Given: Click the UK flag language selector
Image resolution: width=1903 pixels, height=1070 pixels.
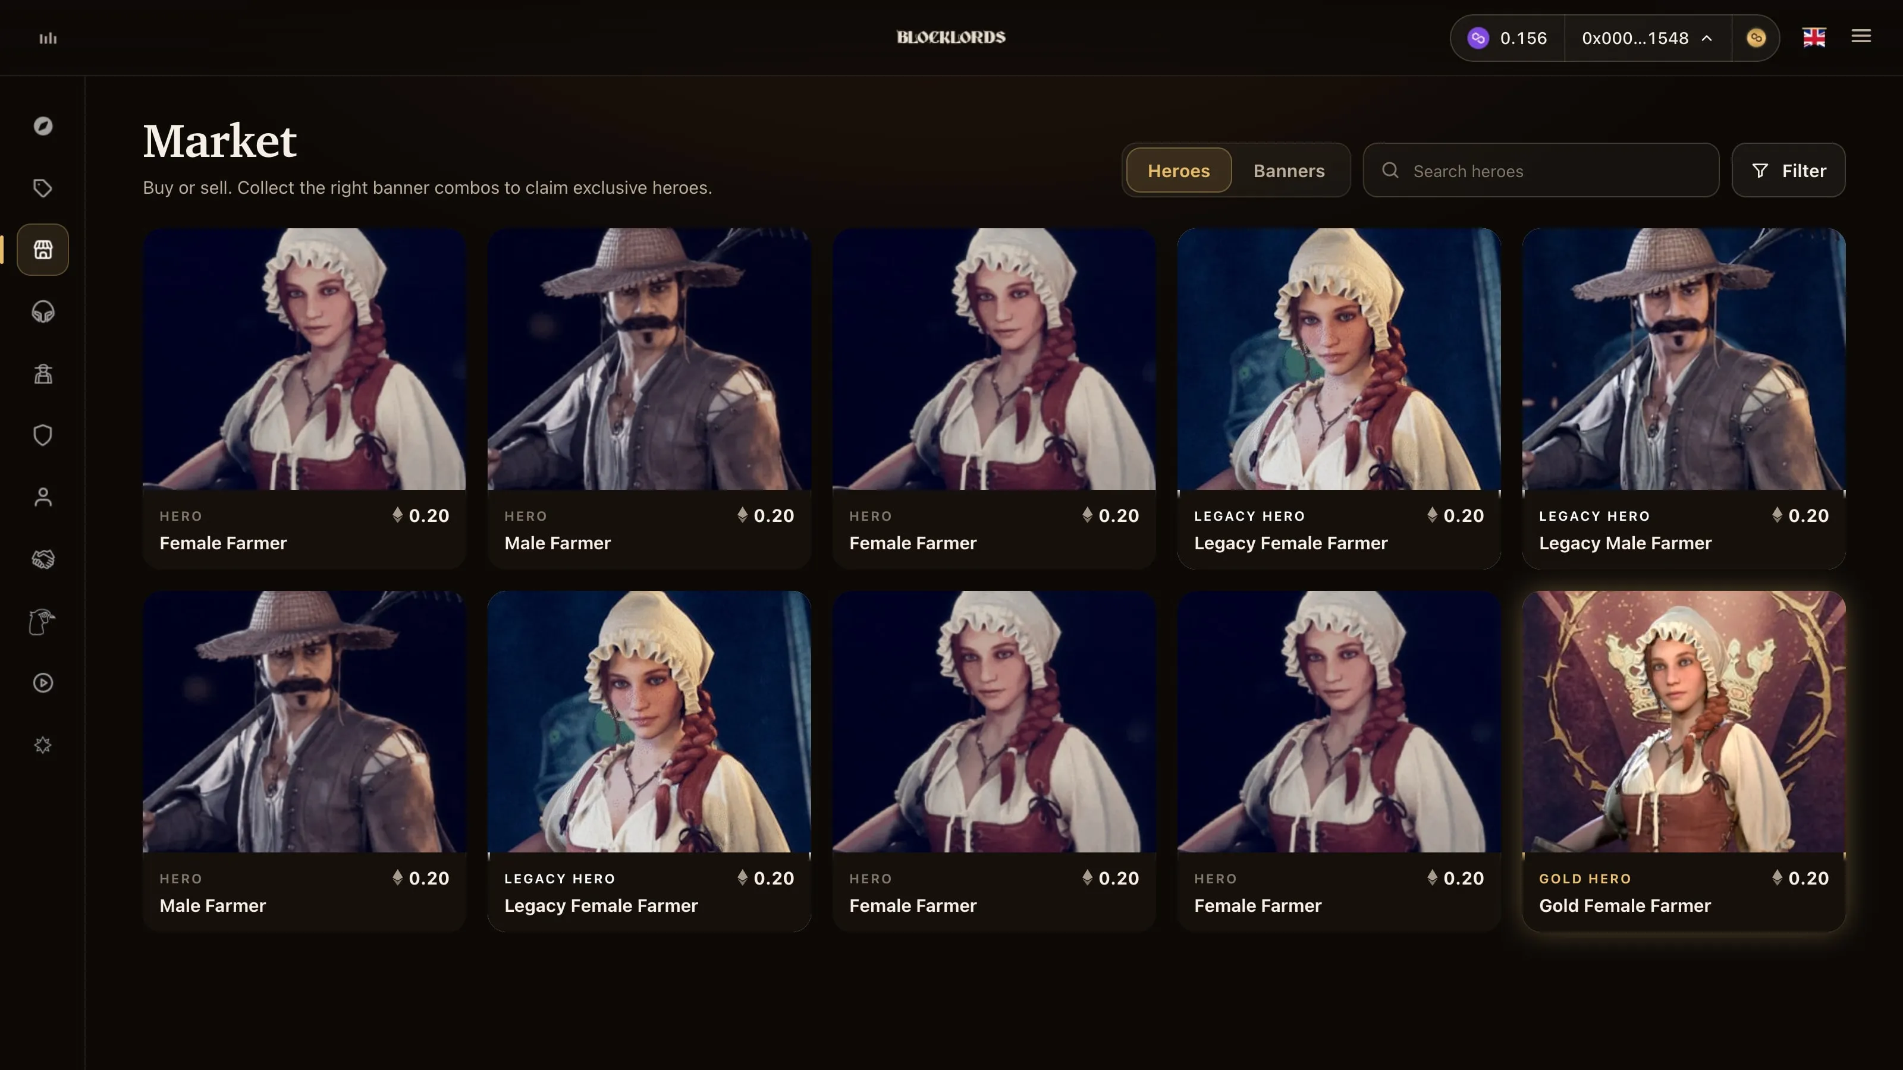Looking at the screenshot, I should click(x=1814, y=37).
